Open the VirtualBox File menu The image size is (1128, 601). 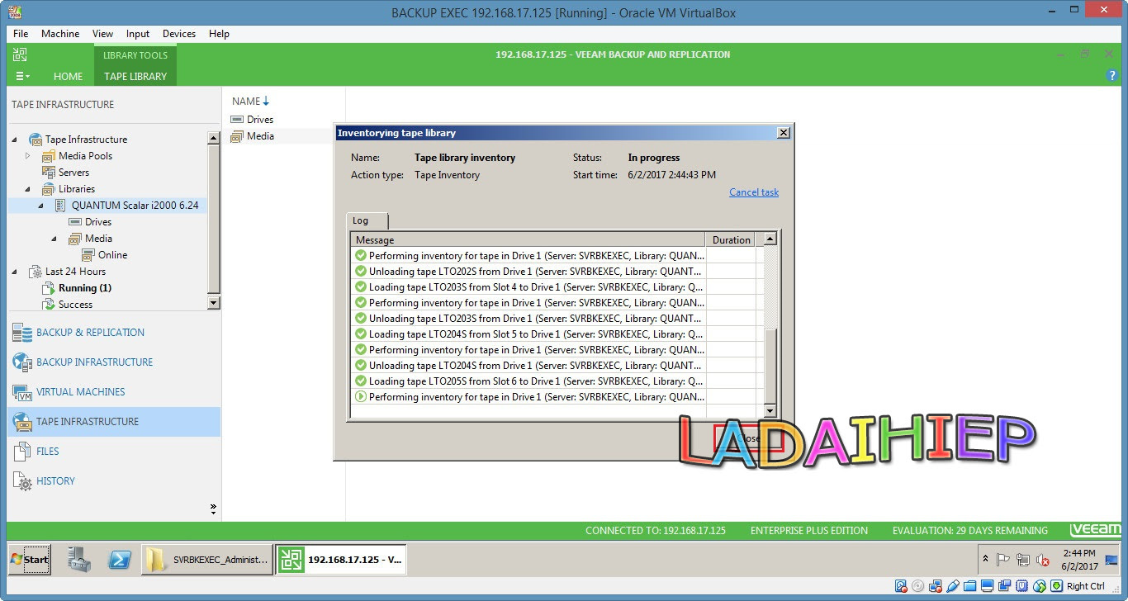(21, 34)
